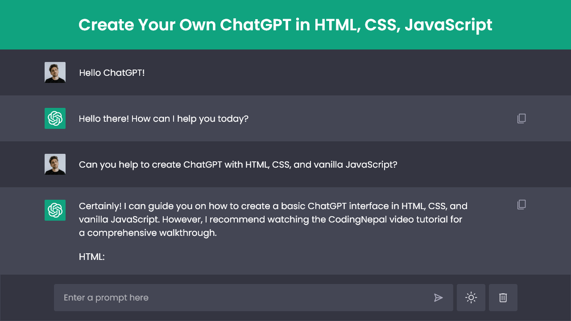Click the user avatar beside 'Hello ChatGPT!'
Image resolution: width=571 pixels, height=321 pixels.
[x=54, y=72]
